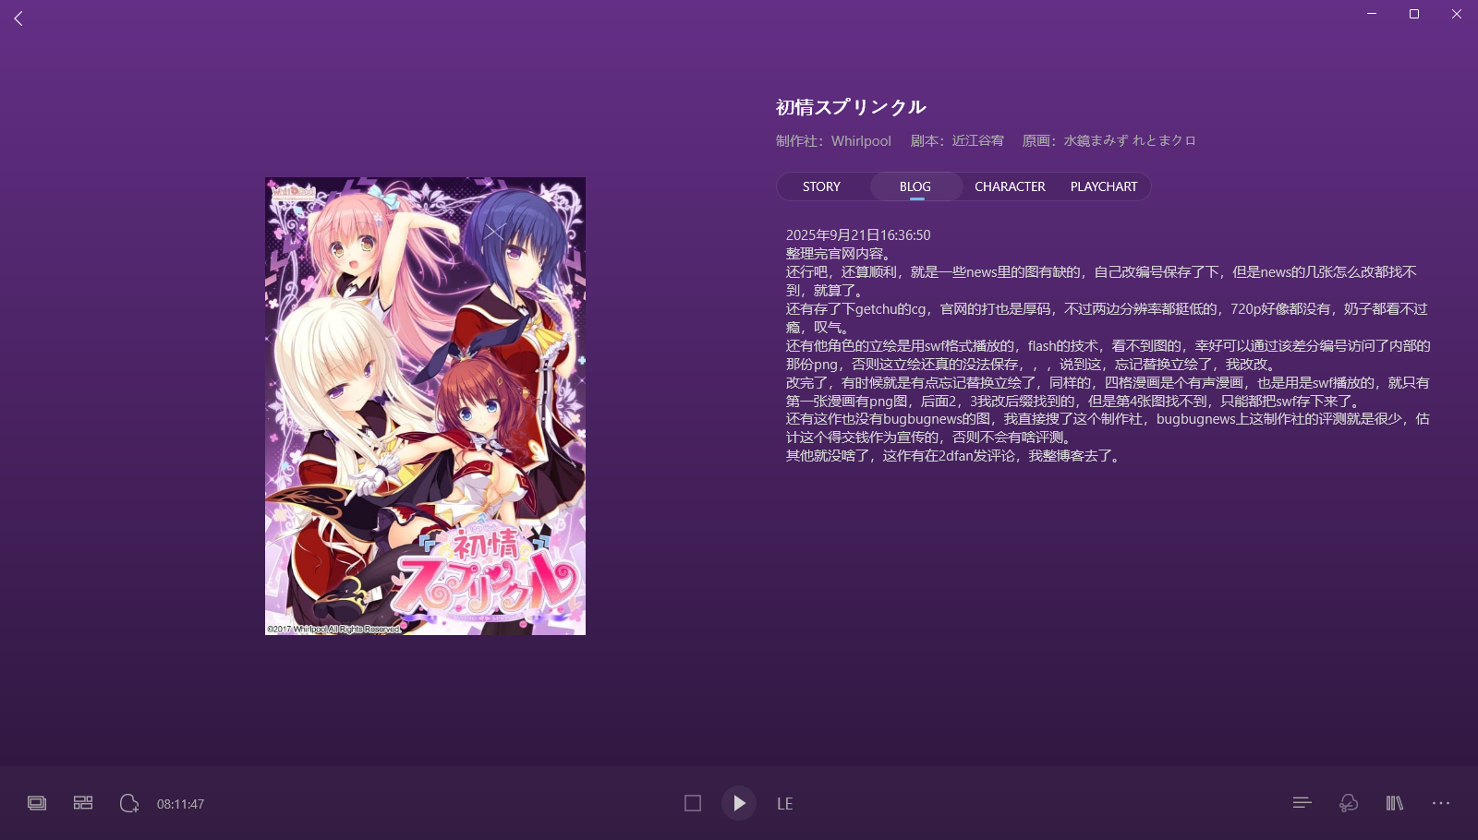Screen dimensions: 1478x840
Task: Click the title 初情スプリンクル
Action: pyautogui.click(x=851, y=107)
